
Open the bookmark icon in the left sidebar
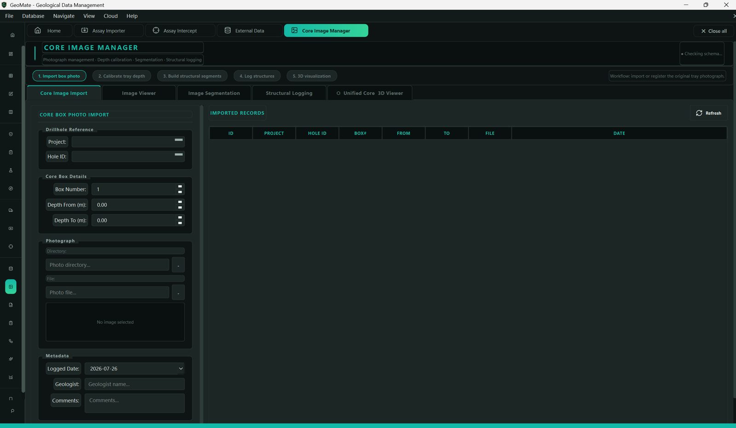(11, 399)
